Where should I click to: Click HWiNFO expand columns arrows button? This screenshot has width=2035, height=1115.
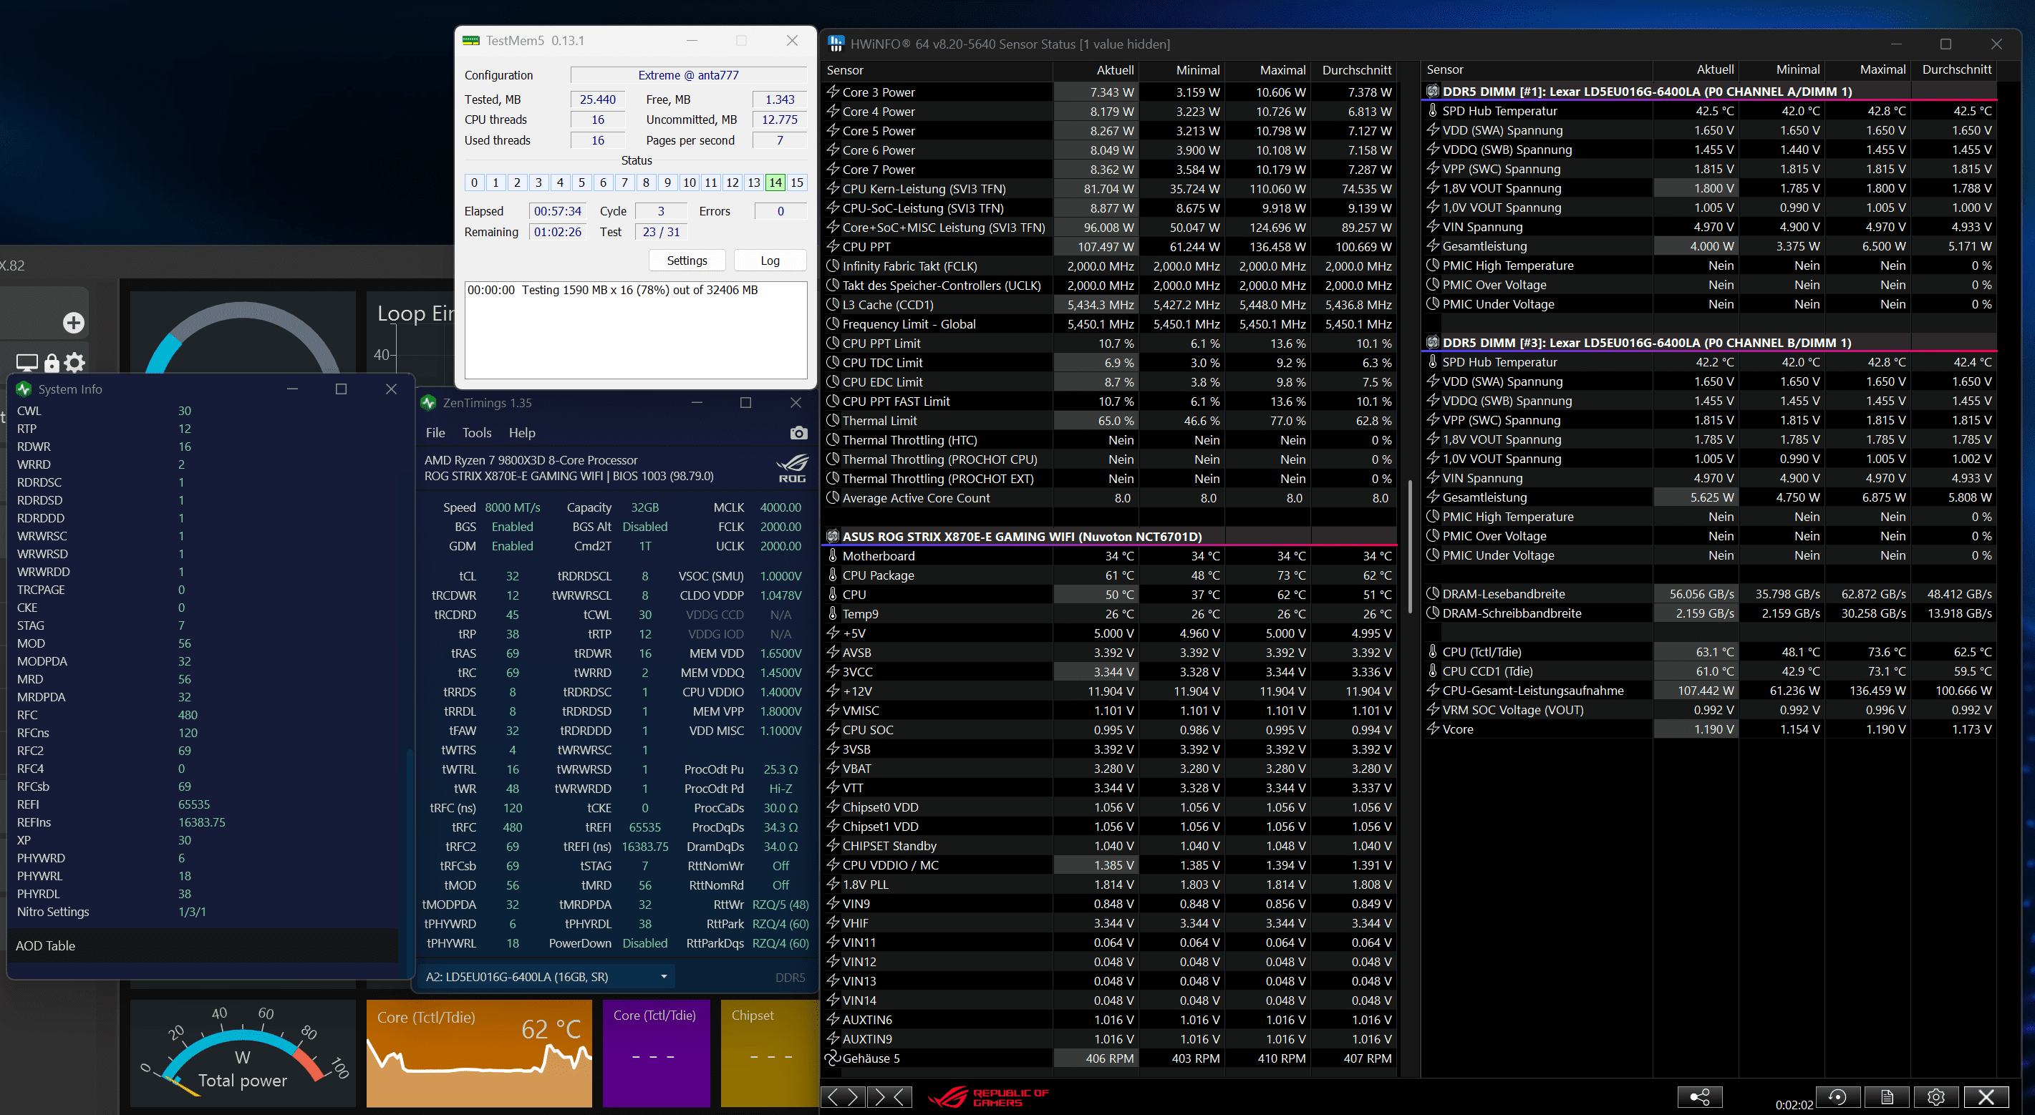(843, 1097)
